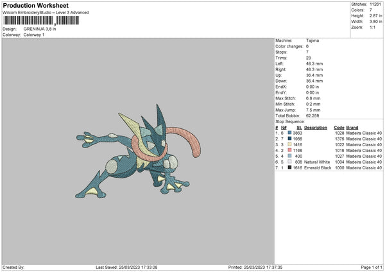Click the Min Stitch value 0.2 mm
This screenshot has width=385, height=272.
click(313, 104)
